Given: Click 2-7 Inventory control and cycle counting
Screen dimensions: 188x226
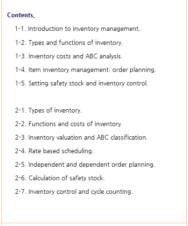Looking at the screenshot, I should coord(74,192).
